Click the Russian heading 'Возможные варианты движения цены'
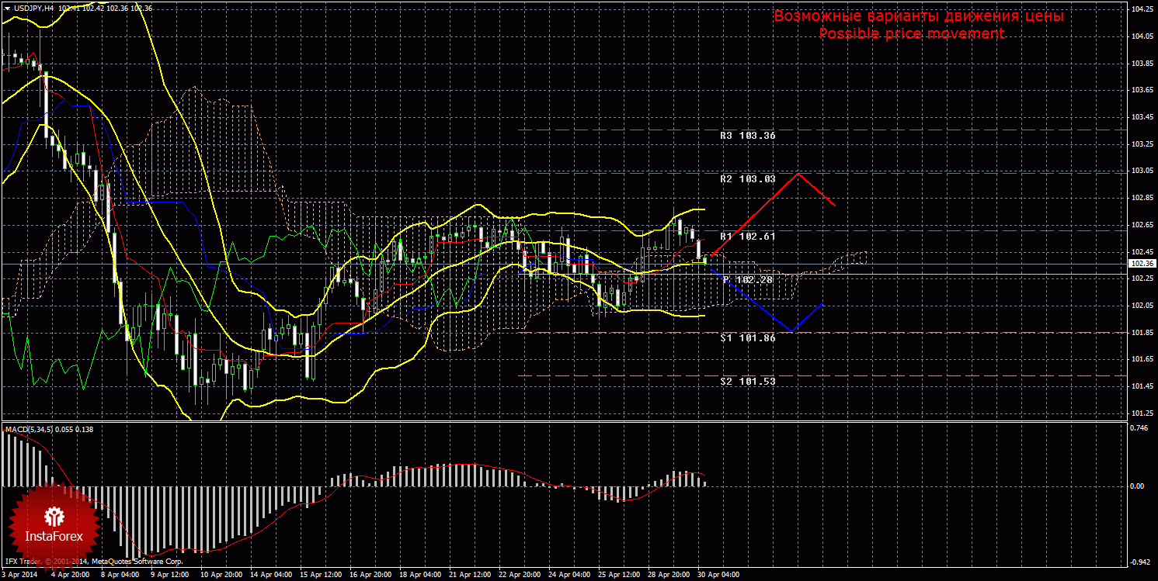1158x581 pixels. 918,16
